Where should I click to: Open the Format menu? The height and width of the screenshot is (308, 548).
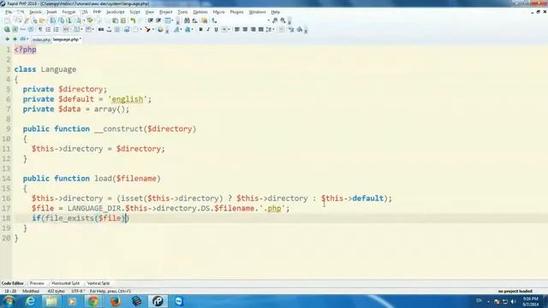click(68, 12)
